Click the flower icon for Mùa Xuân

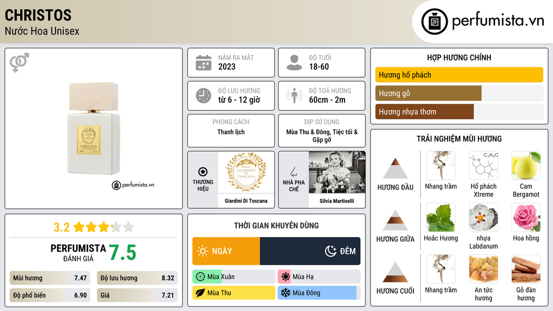200,277
